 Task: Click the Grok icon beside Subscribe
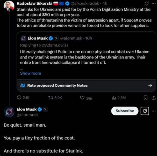tap(145, 111)
